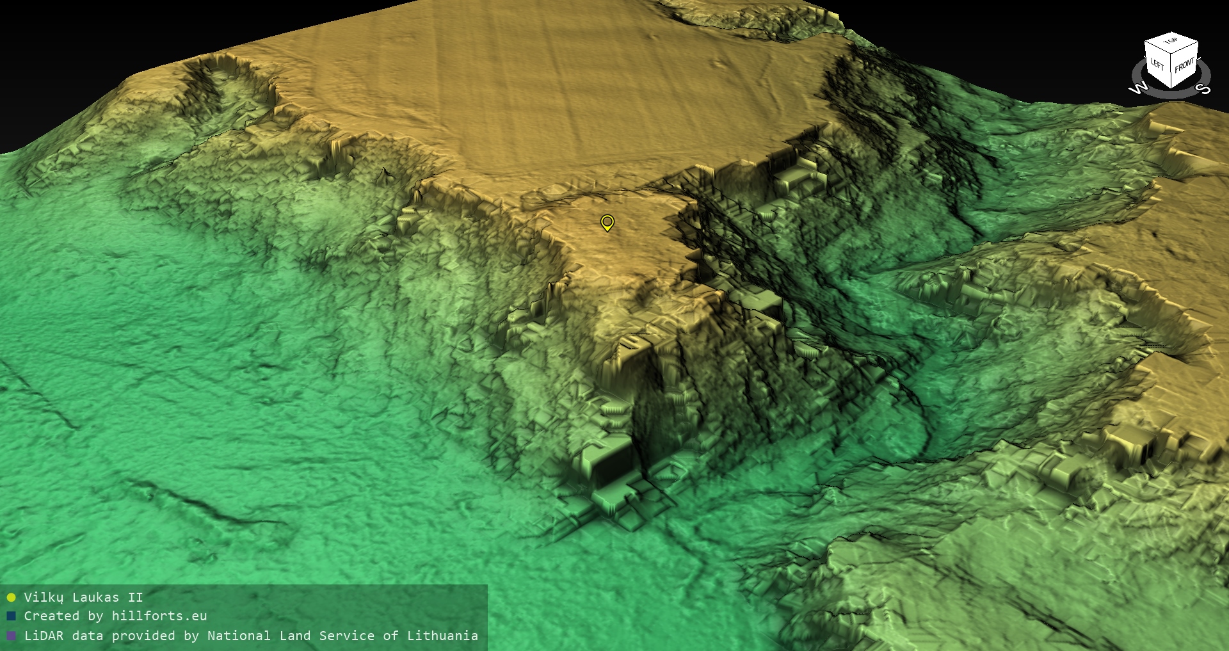The image size is (1229, 651).
Task: Click cube edge between LEFT and FRONT
Action: [1171, 72]
